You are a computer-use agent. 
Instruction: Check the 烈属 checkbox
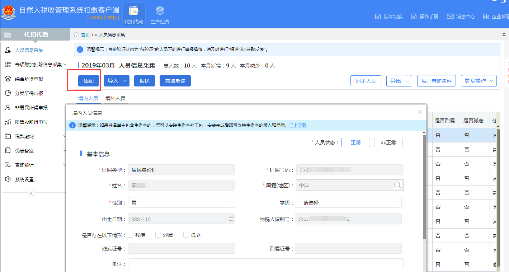coord(158,235)
